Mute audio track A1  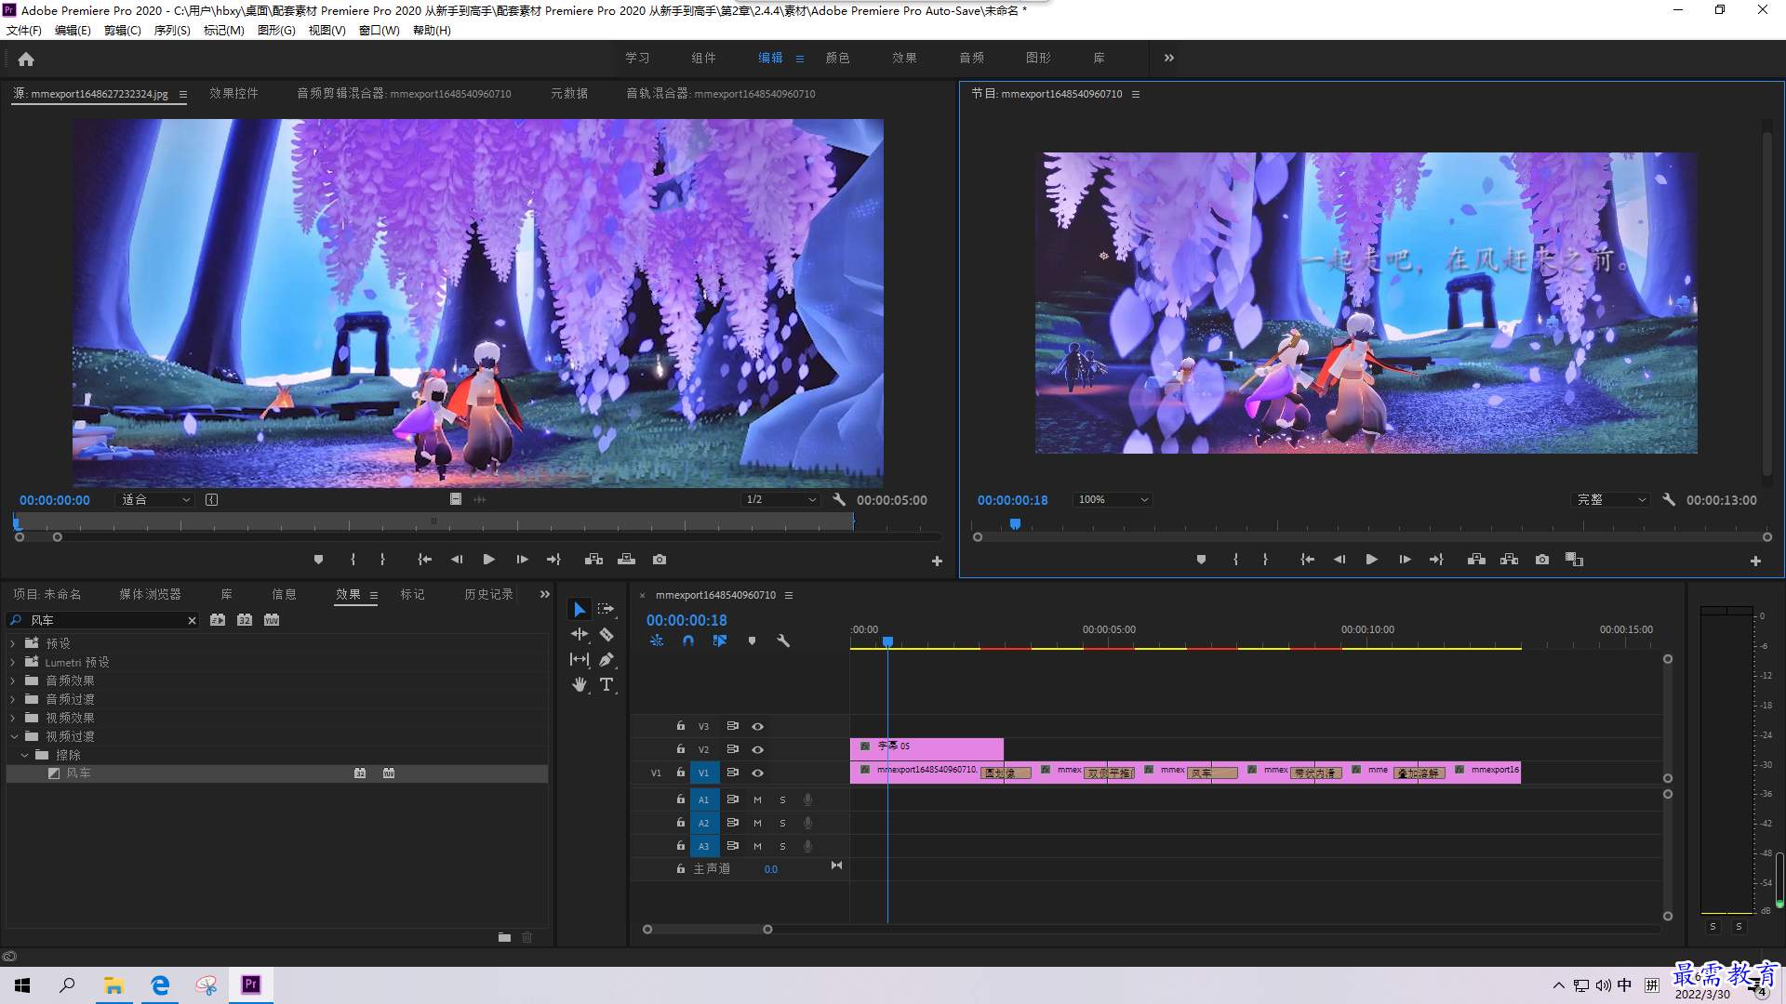point(757,799)
